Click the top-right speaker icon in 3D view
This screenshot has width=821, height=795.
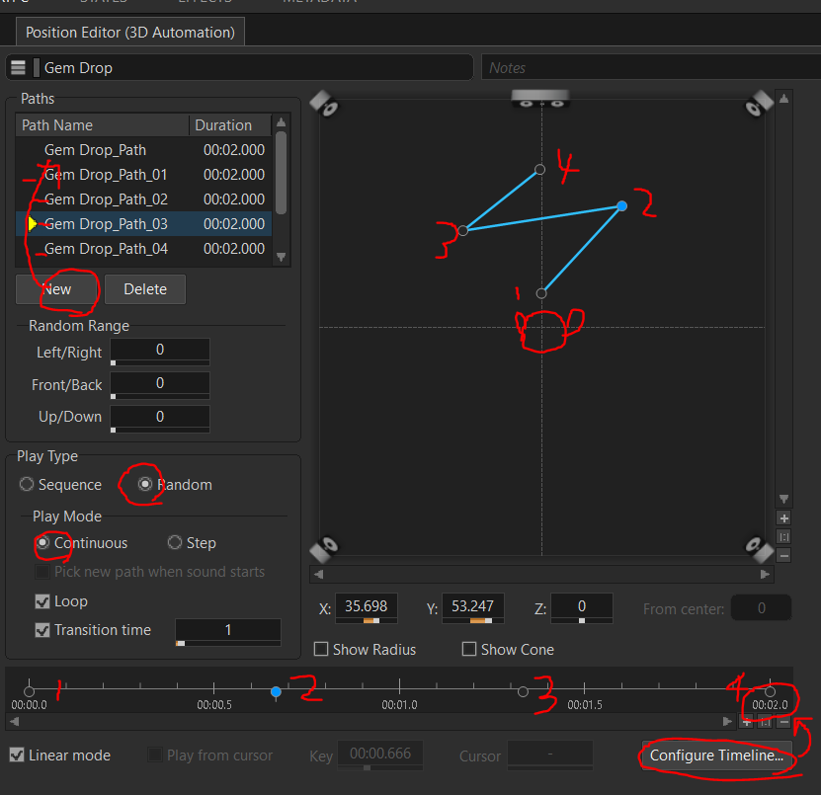[x=759, y=104]
